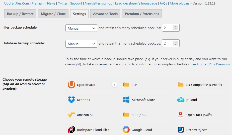This screenshot has width=232, height=135.
Task: Select the Amazon S3 storage icon
Action: [71, 115]
